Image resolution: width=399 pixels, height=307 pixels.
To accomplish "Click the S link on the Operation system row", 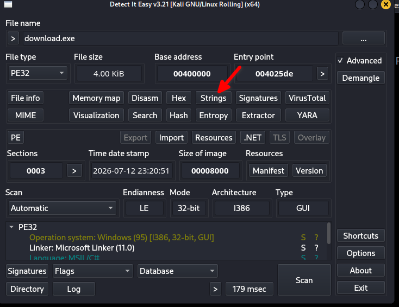I will tap(303, 238).
